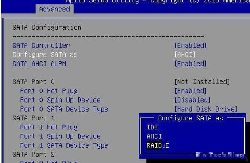The image size is (250, 163).
Task: Toggle Port 0 Spin Up [Disabled] value
Action: pos(192,100)
